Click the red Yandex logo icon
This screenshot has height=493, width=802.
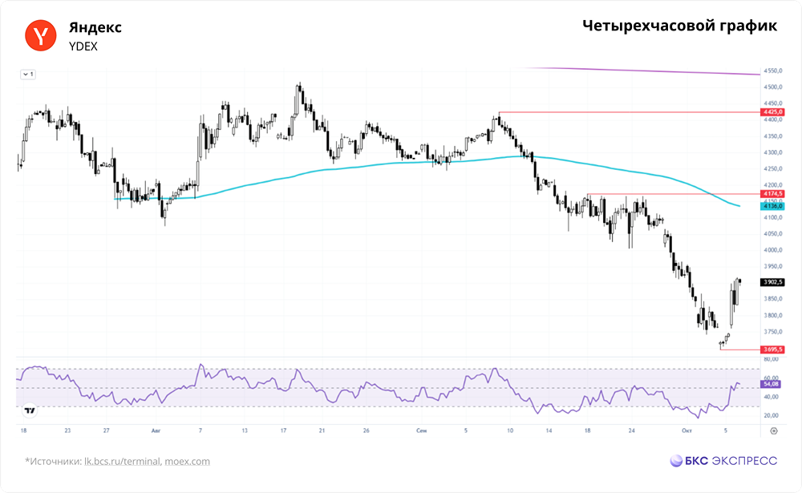coord(40,35)
